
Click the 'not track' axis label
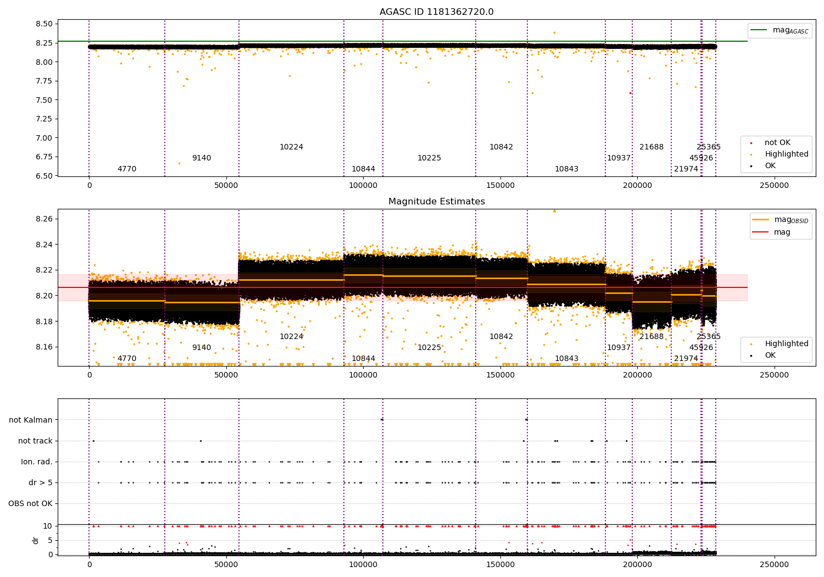pyautogui.click(x=35, y=441)
